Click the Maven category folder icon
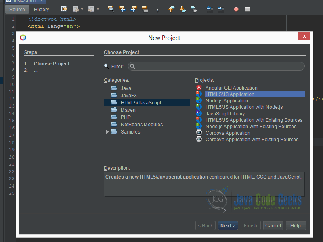The width and height of the screenshot is (323, 242). point(114,110)
